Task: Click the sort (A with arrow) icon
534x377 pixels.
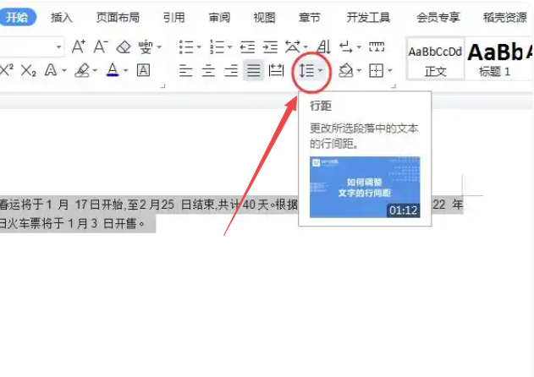Action: (323, 46)
